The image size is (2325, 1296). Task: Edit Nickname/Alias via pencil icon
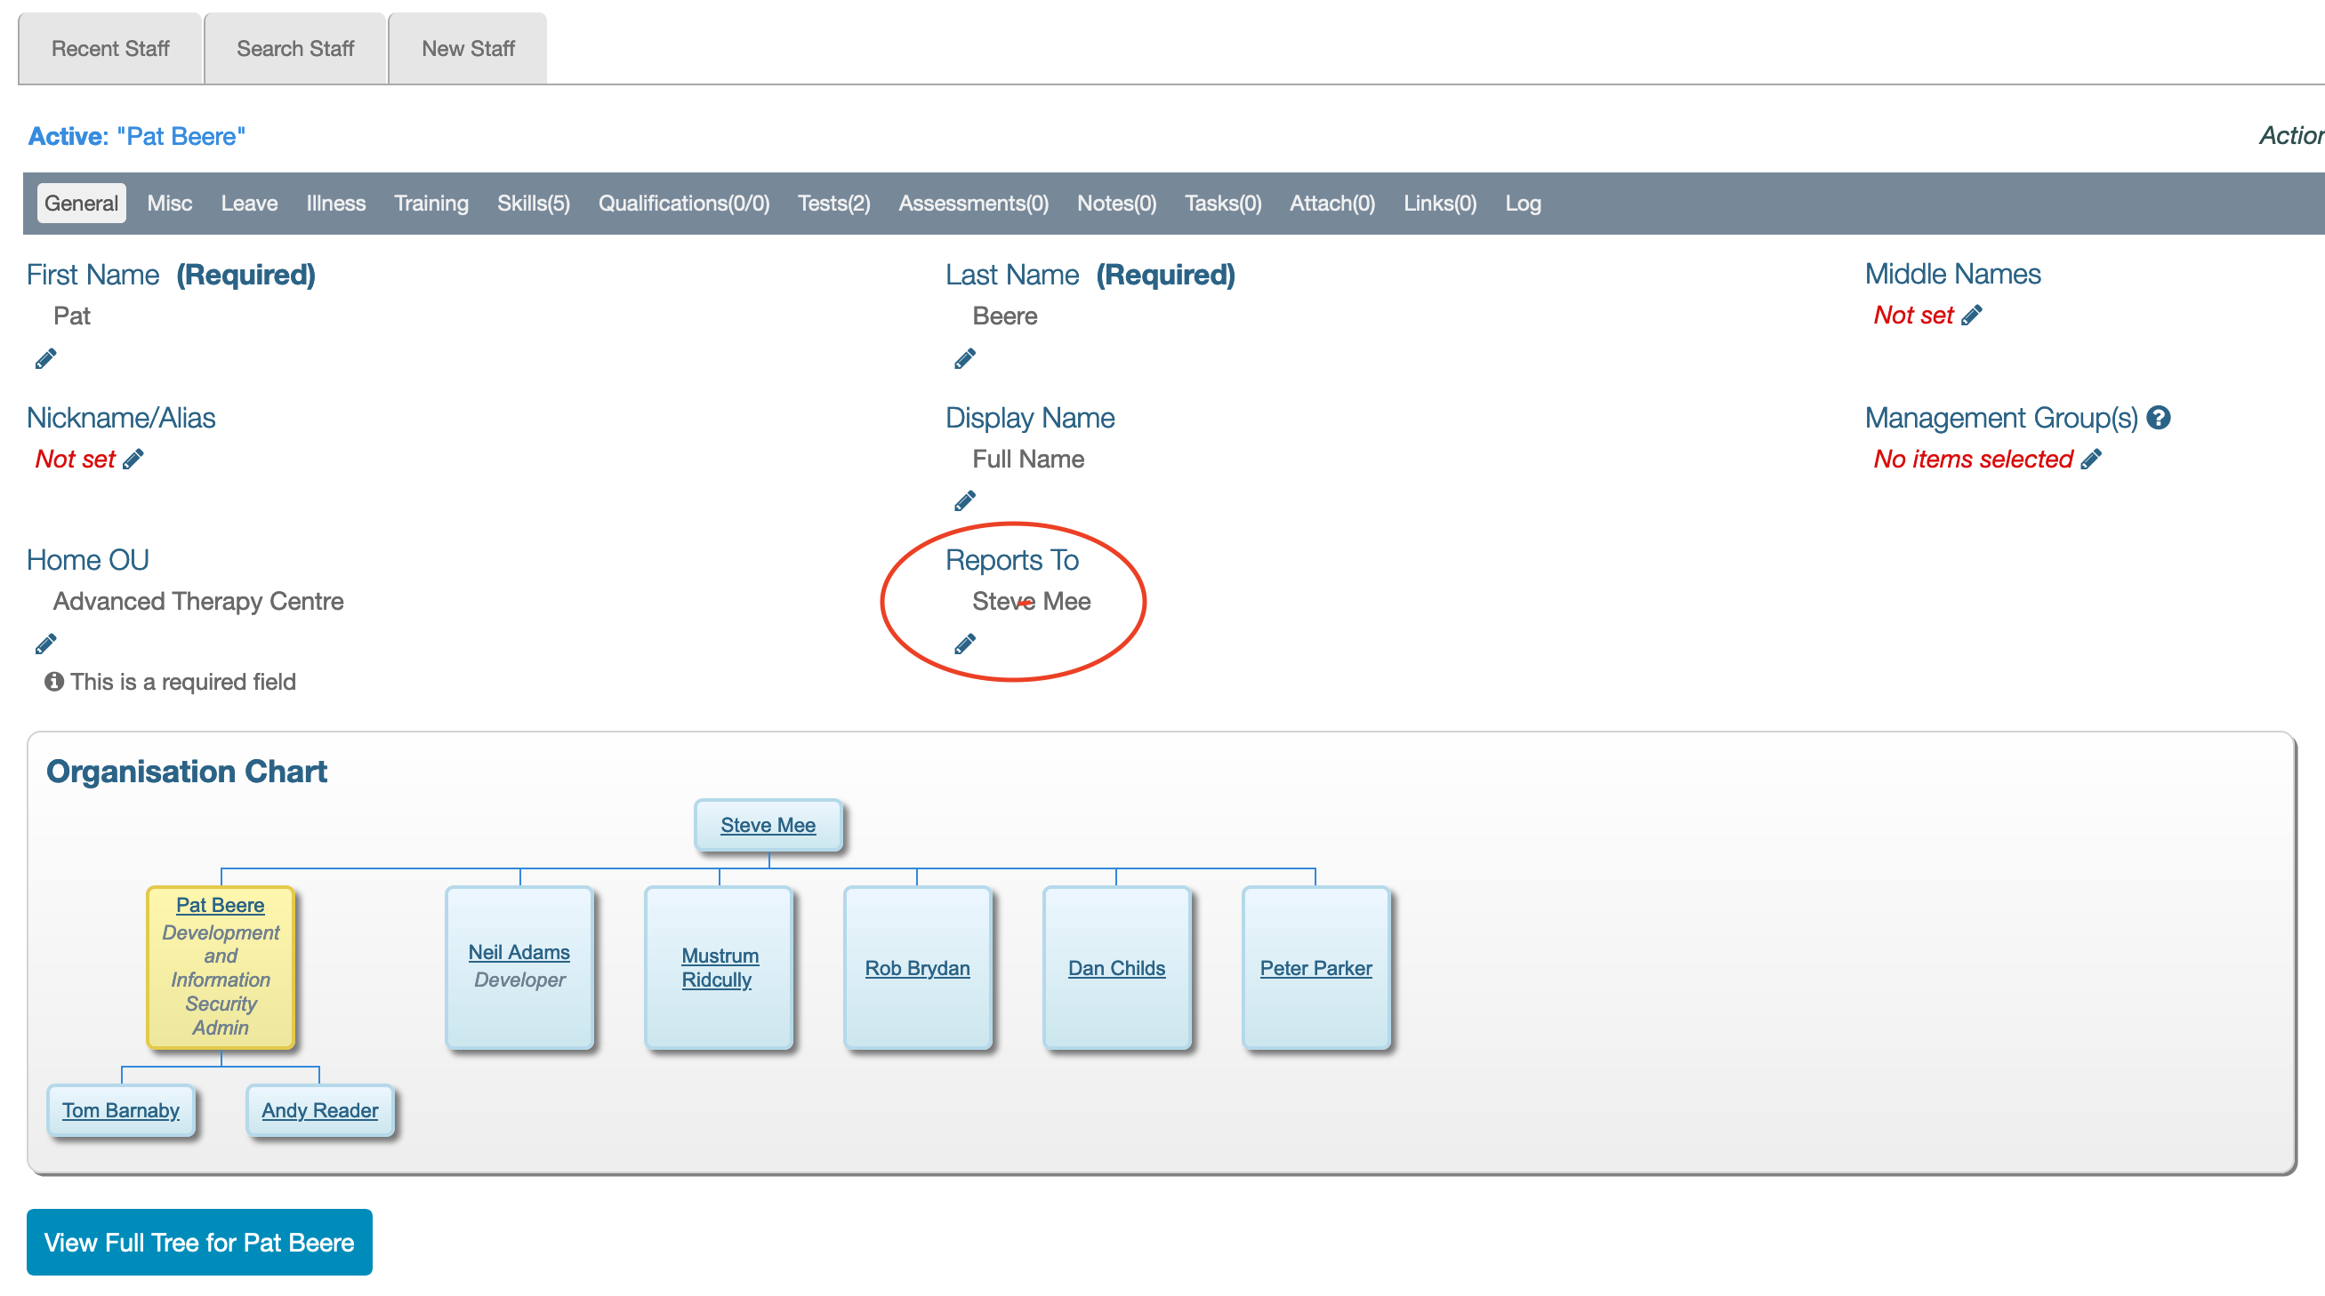[x=133, y=460]
